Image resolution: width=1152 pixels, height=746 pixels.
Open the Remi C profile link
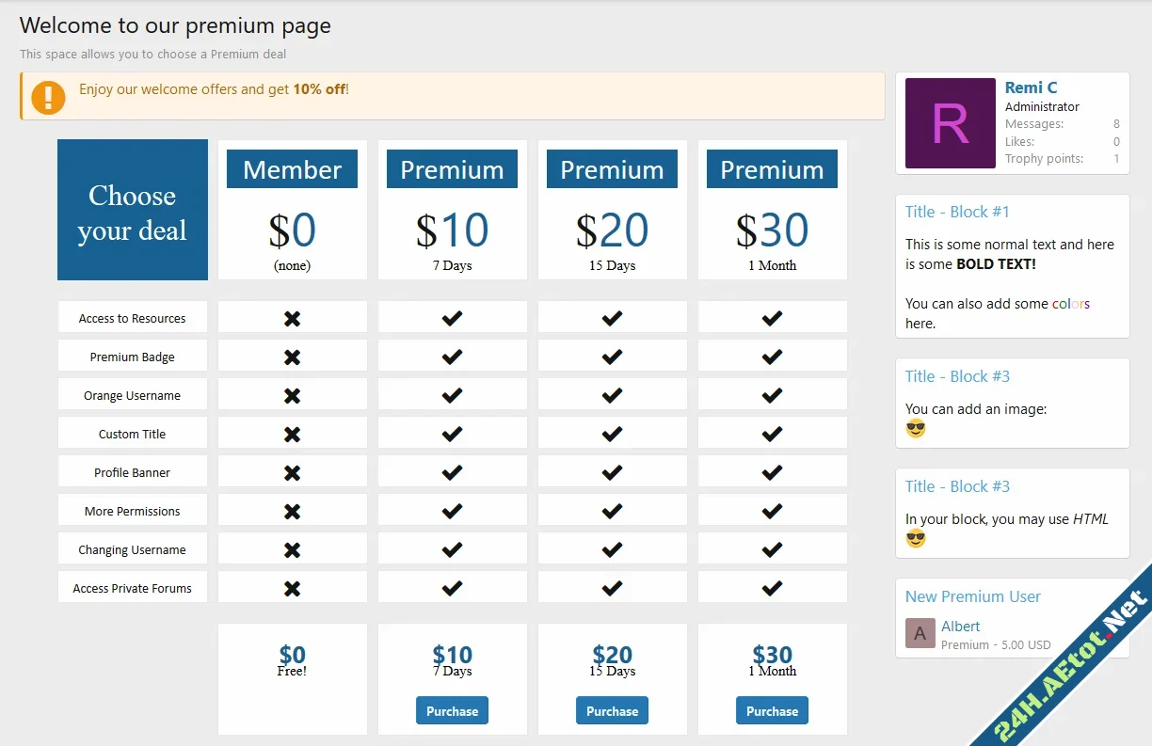pyautogui.click(x=1032, y=87)
